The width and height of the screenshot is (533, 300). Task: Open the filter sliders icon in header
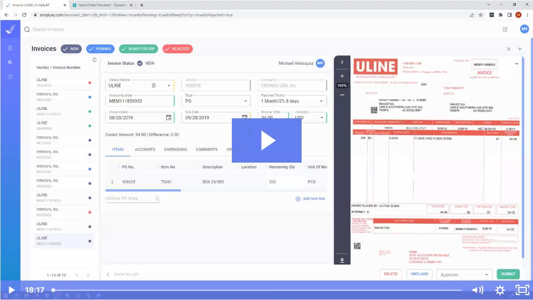pyautogui.click(x=505, y=29)
